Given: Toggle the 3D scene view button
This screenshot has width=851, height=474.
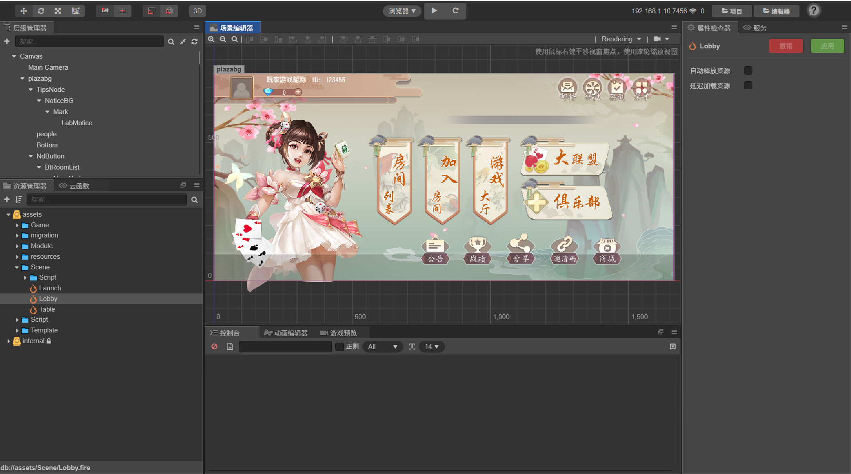Looking at the screenshot, I should pyautogui.click(x=198, y=11).
